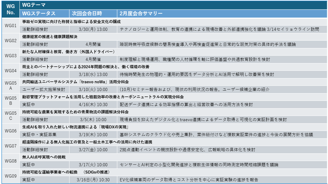Select the WG08 row label
The image size is (328, 184).
coord(11,161)
